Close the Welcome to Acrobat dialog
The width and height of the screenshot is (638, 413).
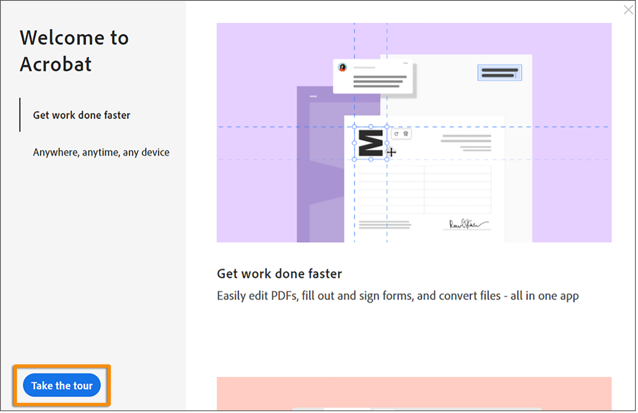click(628, 9)
